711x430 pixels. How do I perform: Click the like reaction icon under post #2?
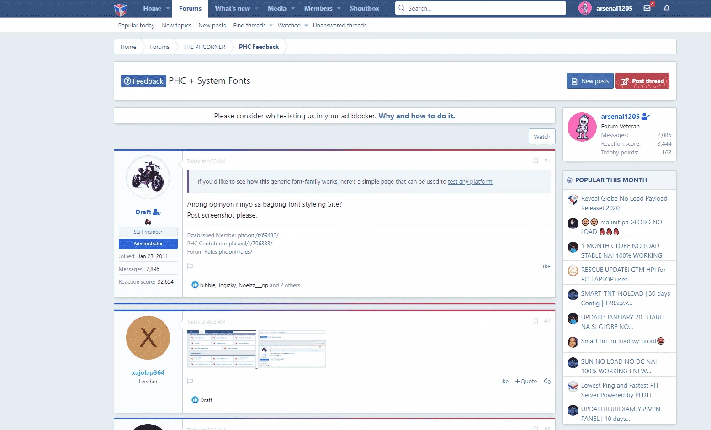[x=195, y=400]
